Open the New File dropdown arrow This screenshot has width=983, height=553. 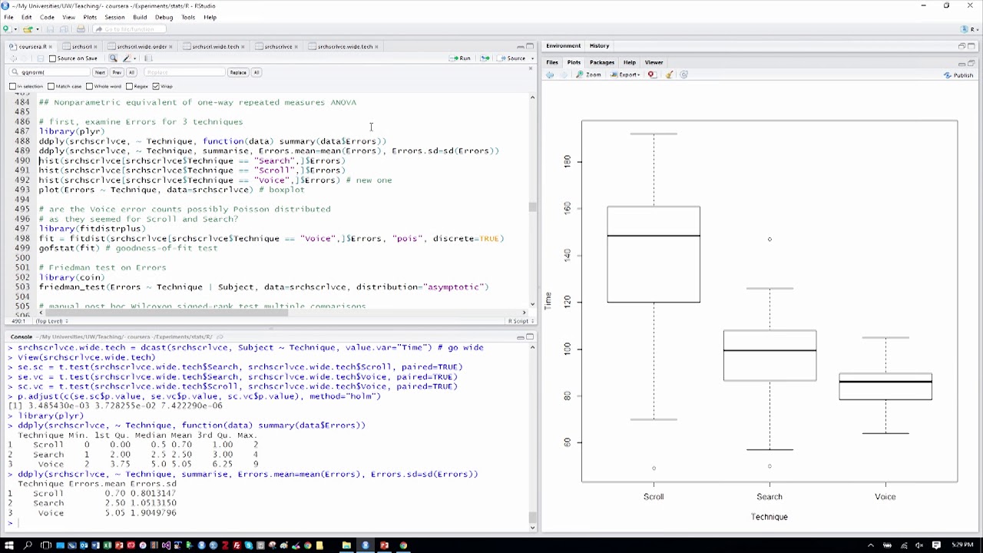15,29
